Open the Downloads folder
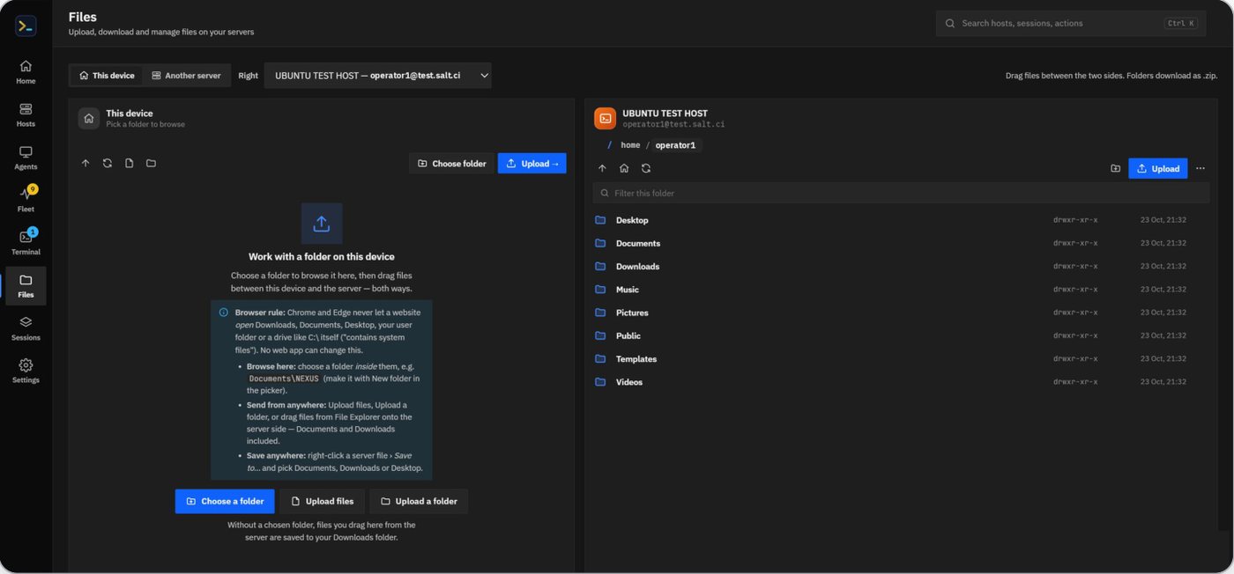 coord(901,266)
